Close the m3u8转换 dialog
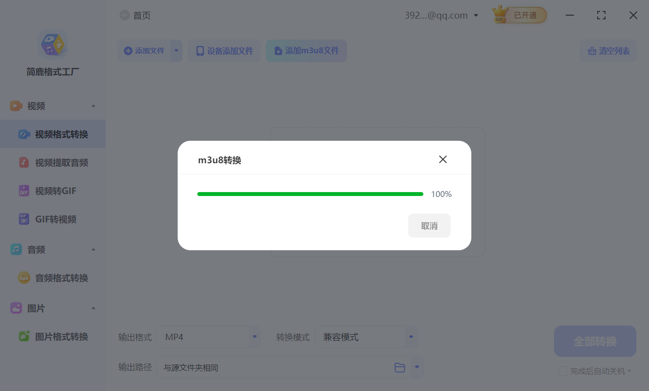 point(443,159)
